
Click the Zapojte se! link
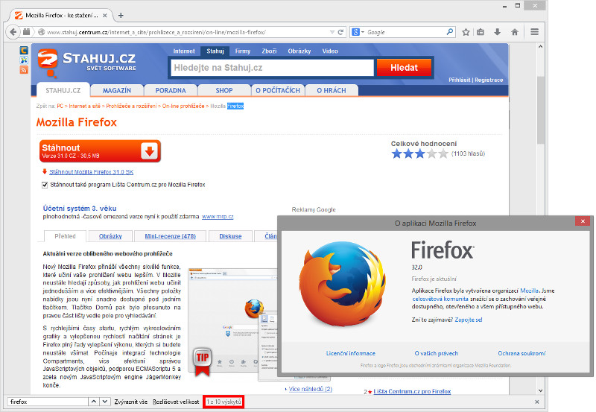click(x=469, y=320)
